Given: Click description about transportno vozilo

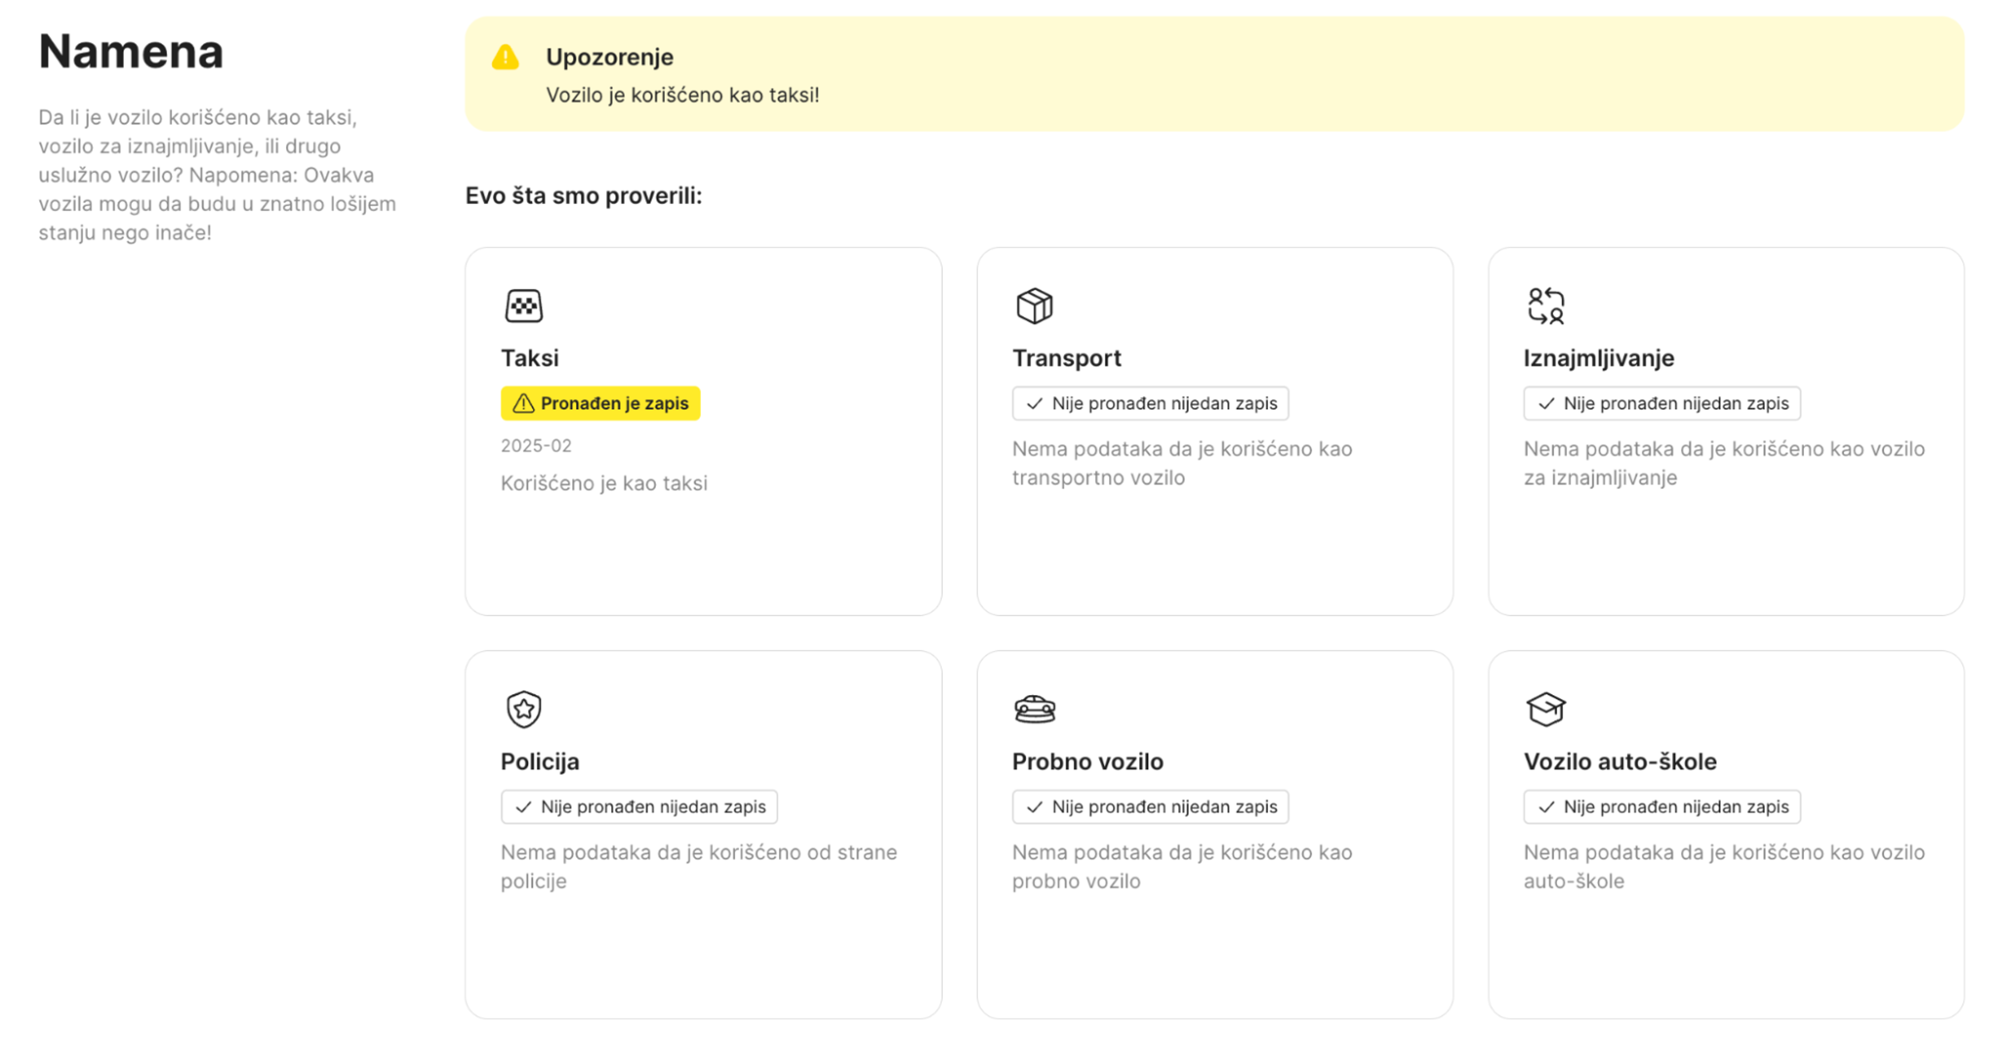Looking at the screenshot, I should [1181, 463].
